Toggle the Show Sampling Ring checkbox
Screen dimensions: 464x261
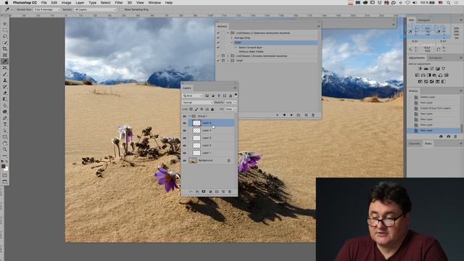[123, 9]
